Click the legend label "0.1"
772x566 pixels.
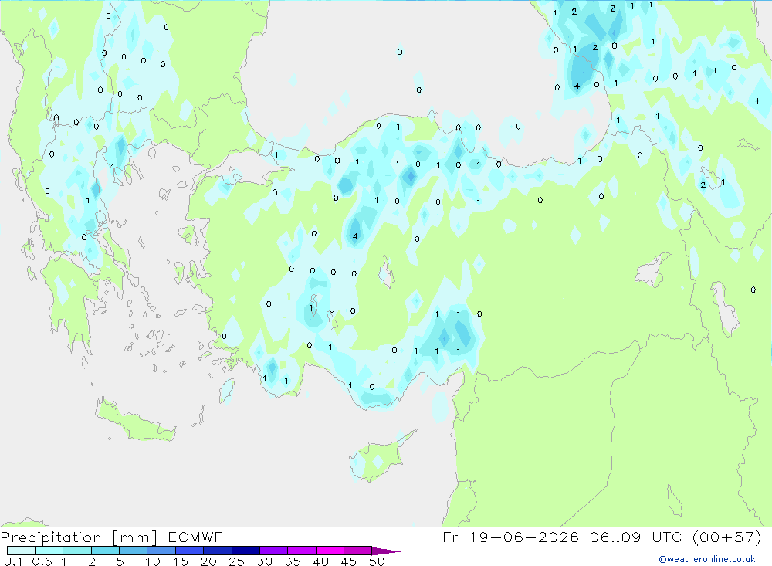(13, 561)
